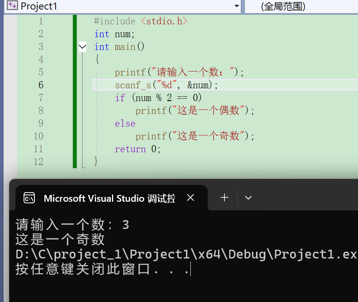This screenshot has height=302, width=358.
Task: Click the #include <stdio.h> line
Action: tap(140, 21)
